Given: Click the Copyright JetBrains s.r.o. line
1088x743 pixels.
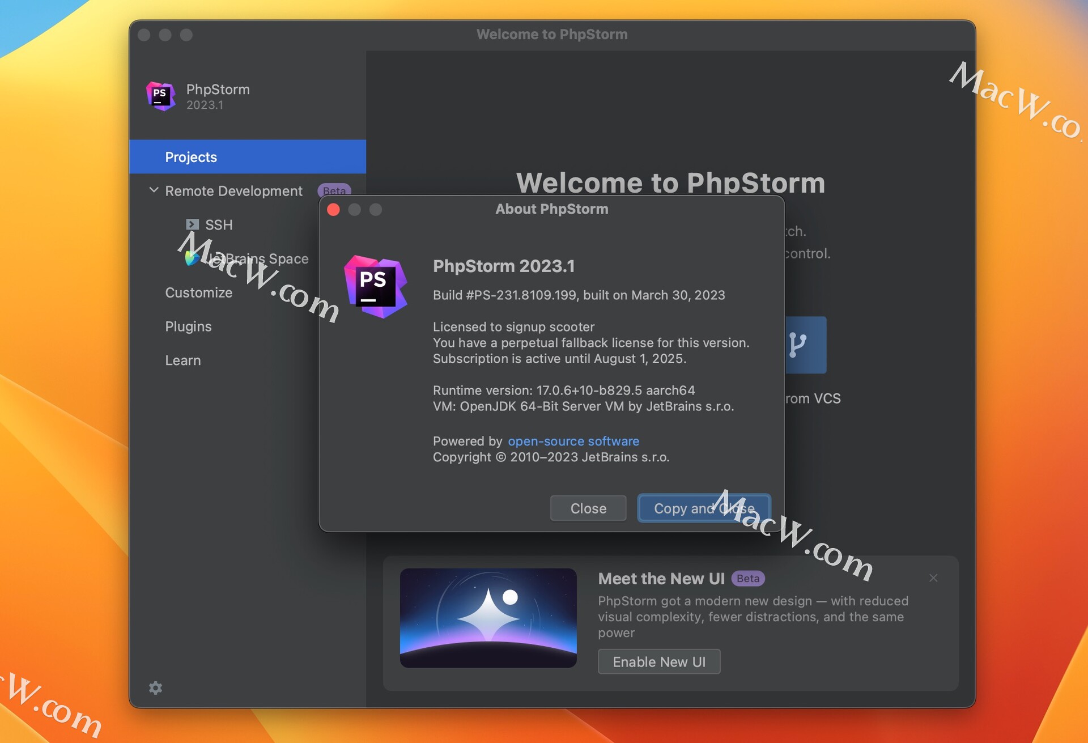Looking at the screenshot, I should (x=551, y=457).
